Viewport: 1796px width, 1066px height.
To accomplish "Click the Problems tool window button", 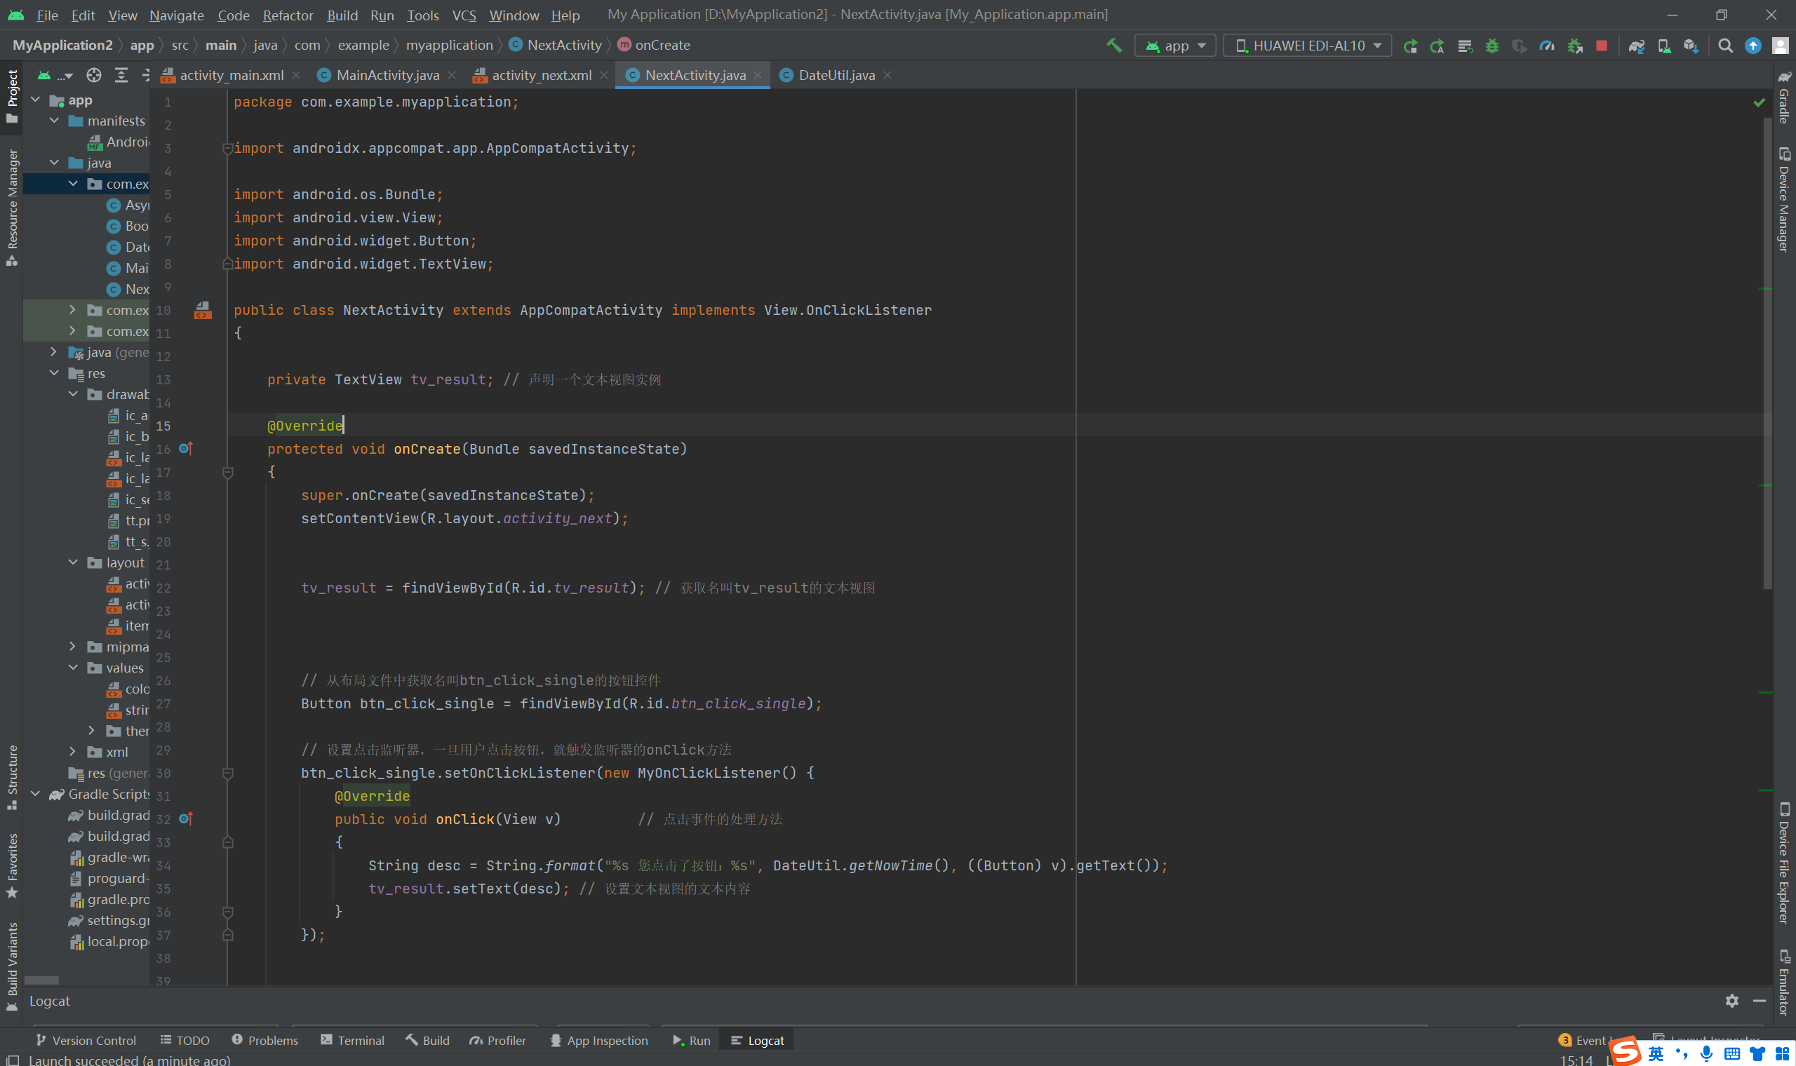I will click(264, 1040).
